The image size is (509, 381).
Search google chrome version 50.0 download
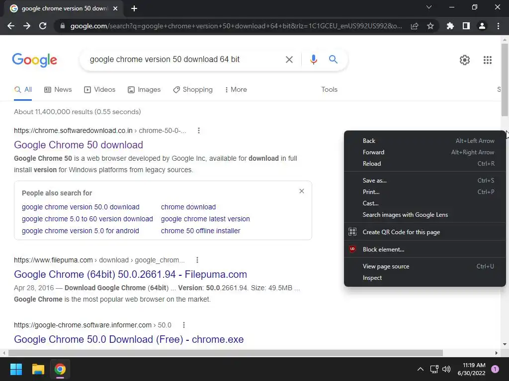[81, 207]
